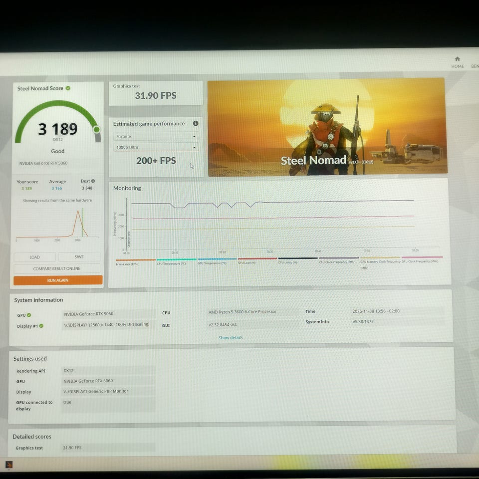
Task: Open the 1080p Ultra resolution dropdown
Action: (x=156, y=147)
